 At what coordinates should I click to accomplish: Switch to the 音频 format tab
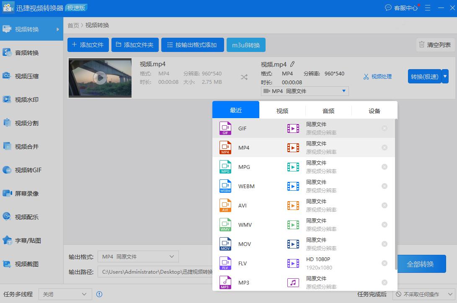328,111
